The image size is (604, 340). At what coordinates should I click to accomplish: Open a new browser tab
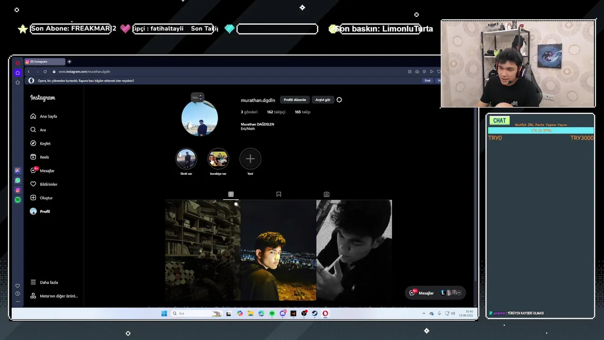point(69,61)
